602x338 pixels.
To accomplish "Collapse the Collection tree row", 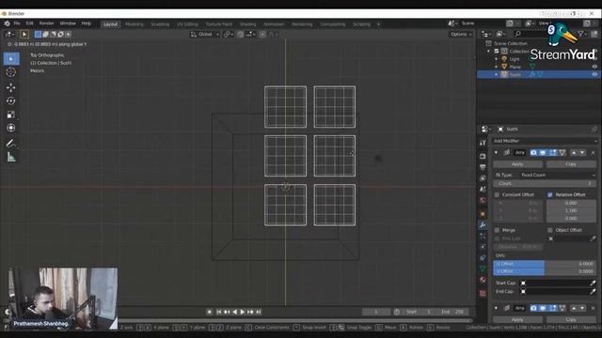I will 489,51.
